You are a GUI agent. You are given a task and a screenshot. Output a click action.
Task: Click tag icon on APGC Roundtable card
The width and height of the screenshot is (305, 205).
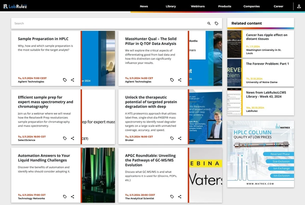coord(172,197)
